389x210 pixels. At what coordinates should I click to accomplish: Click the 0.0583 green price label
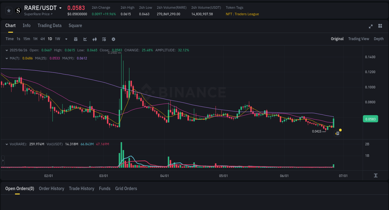click(370, 119)
